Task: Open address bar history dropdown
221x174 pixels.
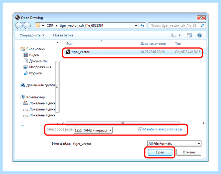Action: click(x=136, y=26)
